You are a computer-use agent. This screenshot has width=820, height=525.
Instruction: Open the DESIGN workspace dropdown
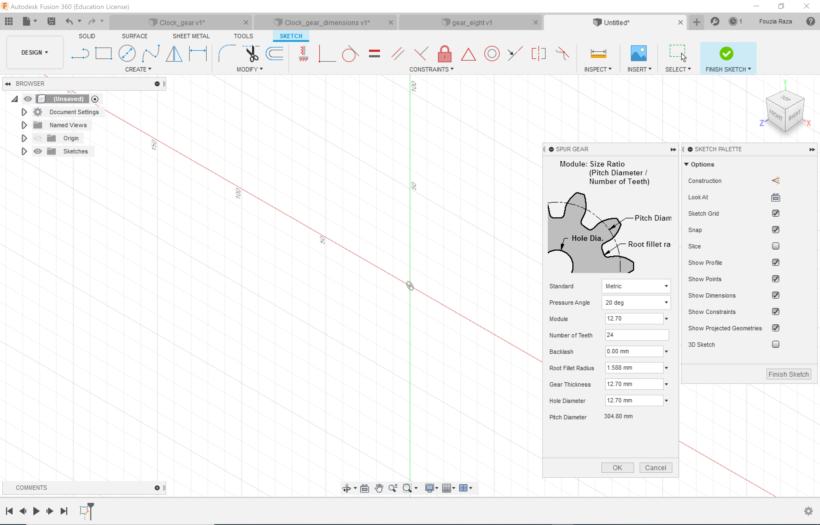coord(35,52)
